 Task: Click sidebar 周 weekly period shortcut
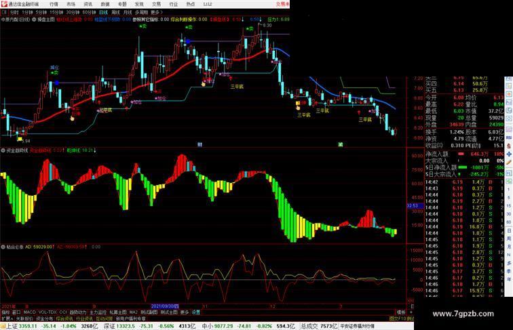point(509,239)
